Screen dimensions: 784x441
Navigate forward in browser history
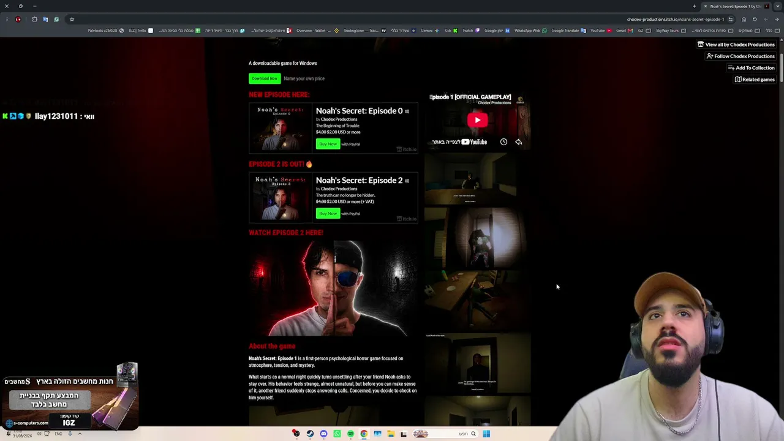tap(766, 19)
